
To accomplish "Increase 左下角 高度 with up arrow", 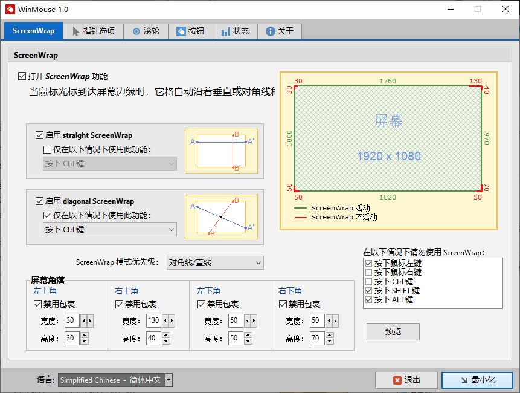I will tap(248, 335).
